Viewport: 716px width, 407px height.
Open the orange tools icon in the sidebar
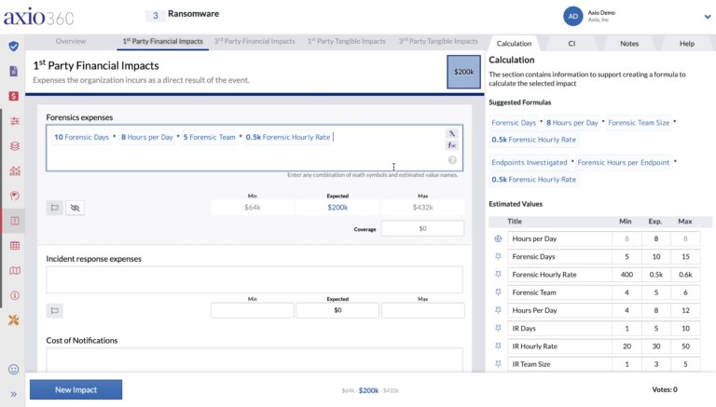pos(14,319)
